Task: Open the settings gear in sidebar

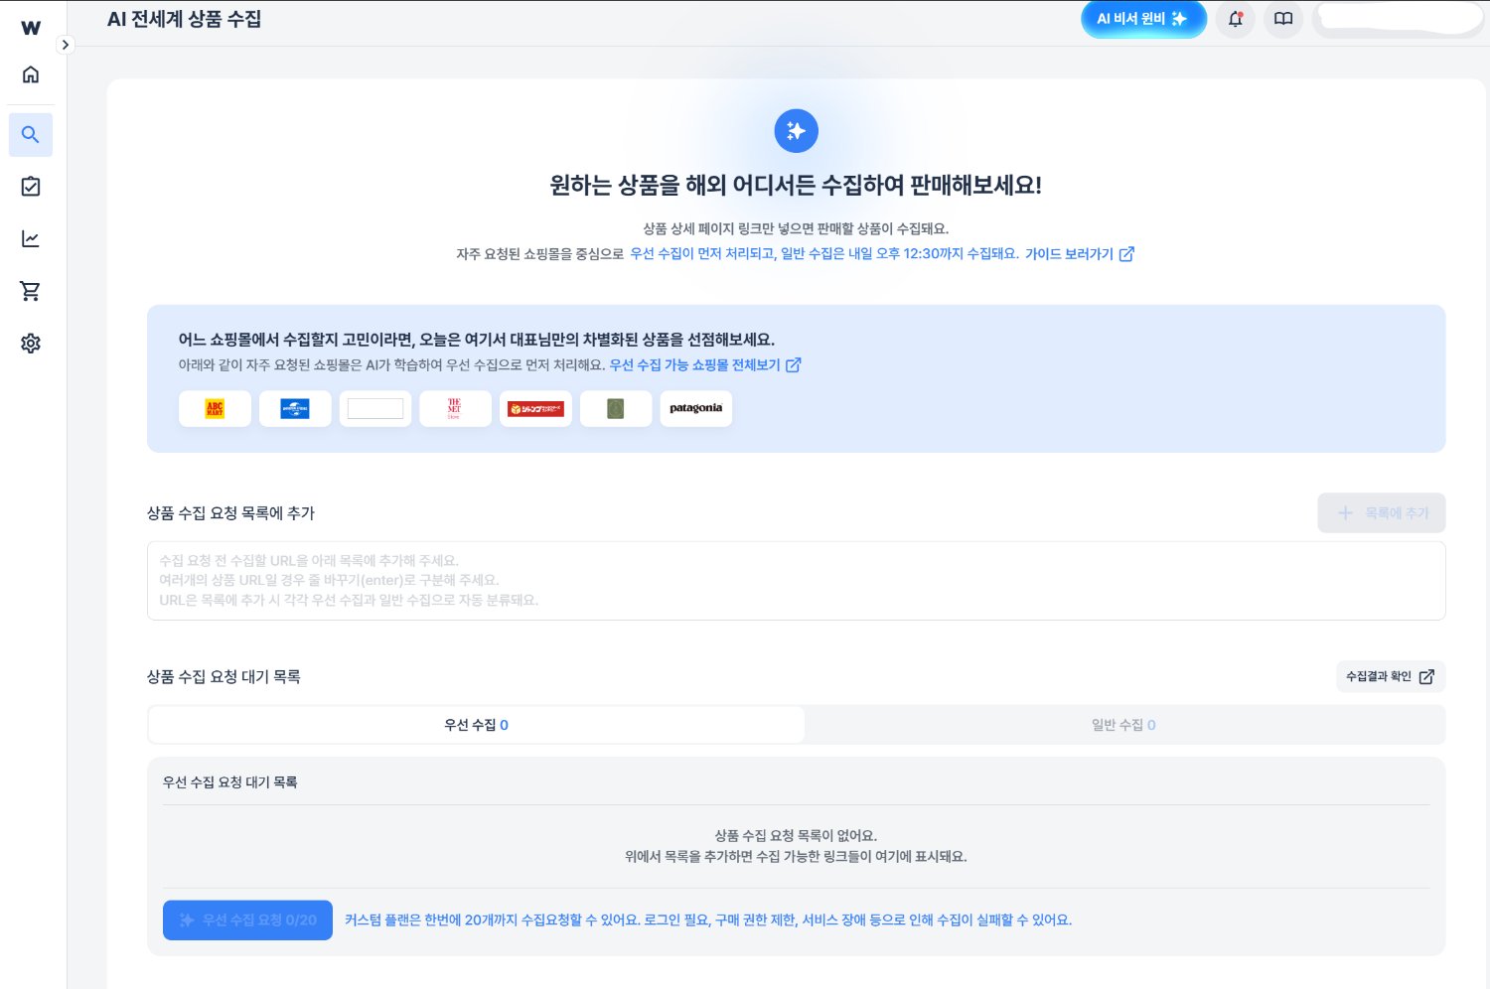Action: (31, 344)
